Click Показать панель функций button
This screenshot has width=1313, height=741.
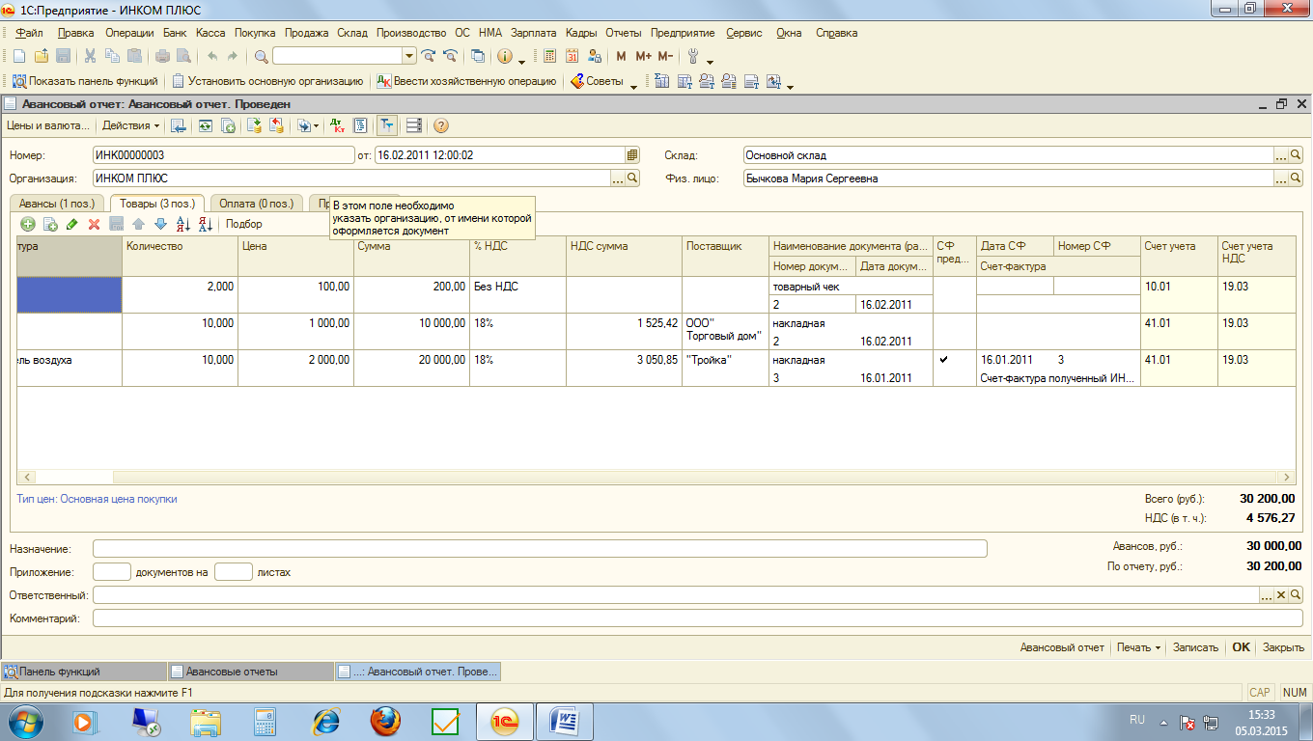85,81
